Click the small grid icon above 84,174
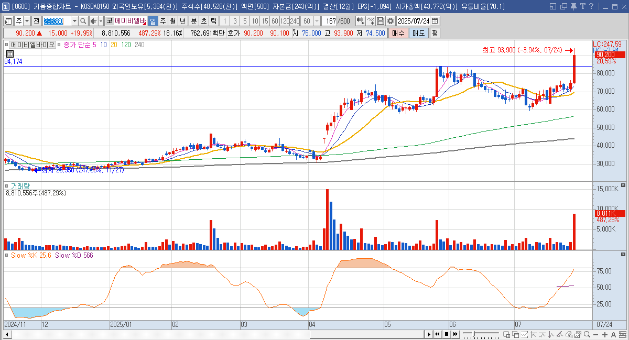Viewport: 629px width, 340px height. [x=9, y=54]
